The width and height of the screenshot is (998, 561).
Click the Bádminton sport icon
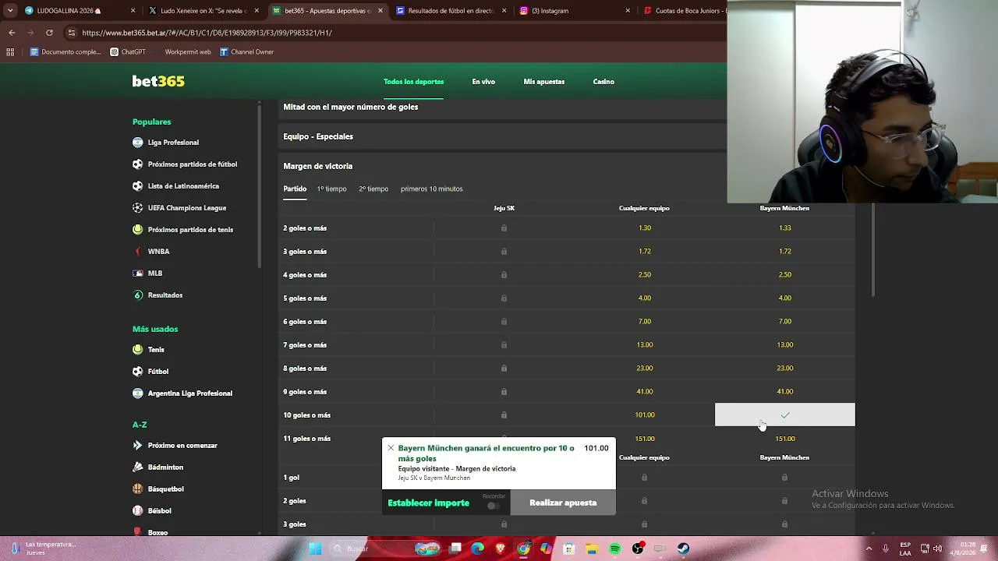pos(138,467)
